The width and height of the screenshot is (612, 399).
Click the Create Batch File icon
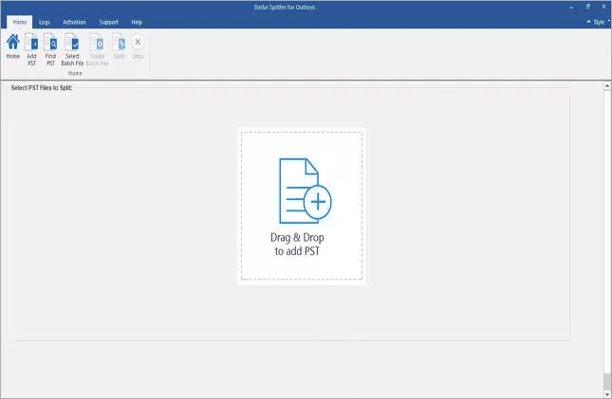point(97,43)
